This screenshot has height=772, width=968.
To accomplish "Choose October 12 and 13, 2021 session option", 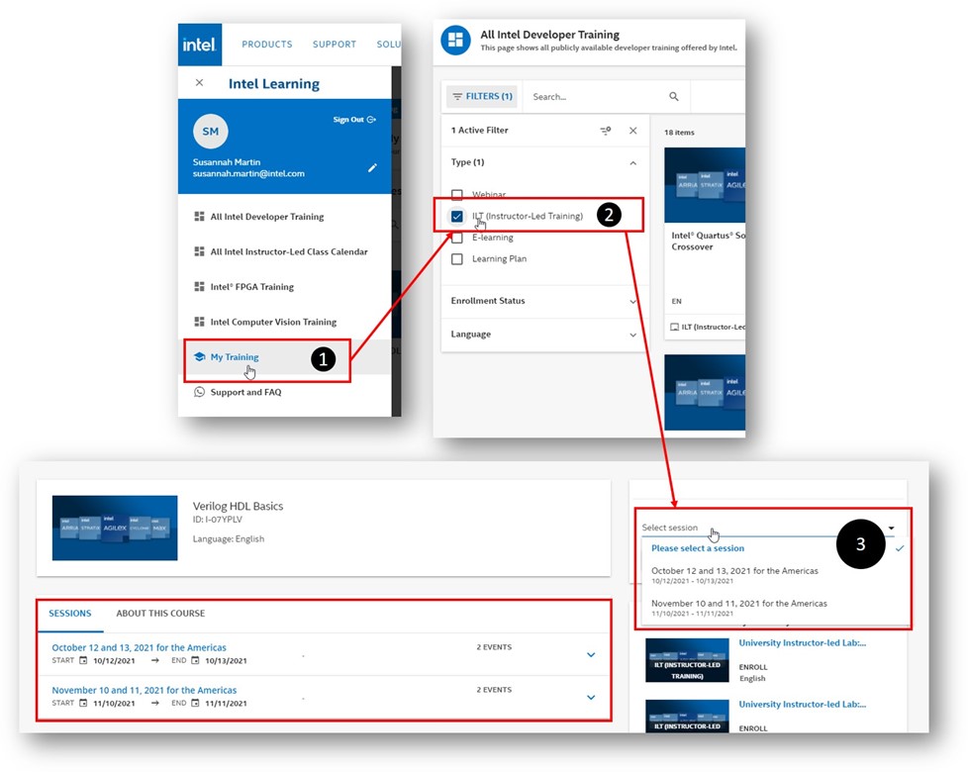I will [734, 575].
